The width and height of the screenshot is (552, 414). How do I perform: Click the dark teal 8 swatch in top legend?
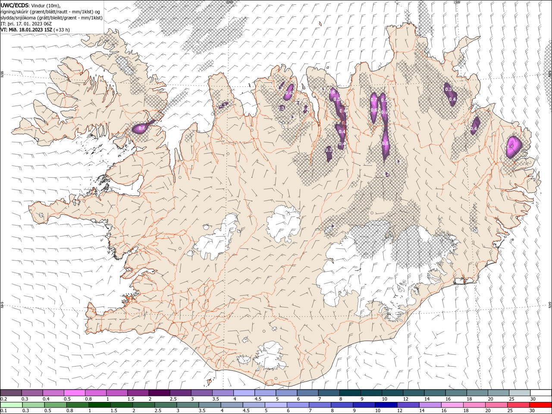[x=350, y=393]
